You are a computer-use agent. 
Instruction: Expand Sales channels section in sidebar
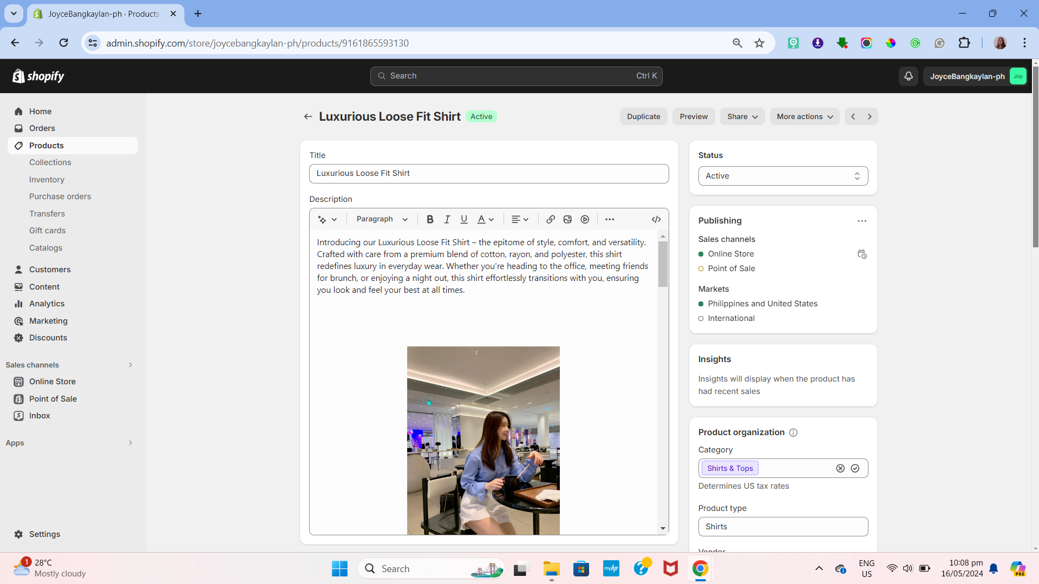(130, 365)
